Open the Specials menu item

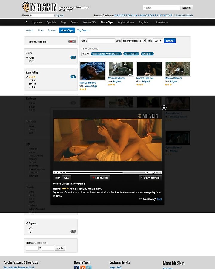tap(51, 22)
